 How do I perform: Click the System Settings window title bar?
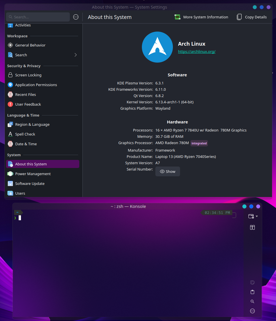point(130,7)
